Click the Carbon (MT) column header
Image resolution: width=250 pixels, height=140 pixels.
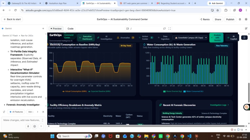pyautogui.click(x=129, y=116)
